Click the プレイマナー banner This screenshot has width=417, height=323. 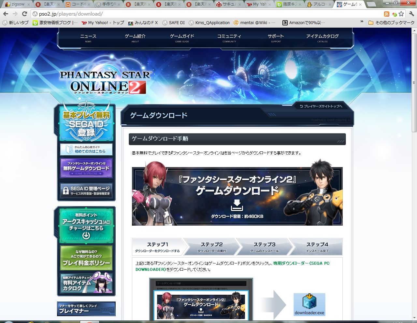pos(86,309)
